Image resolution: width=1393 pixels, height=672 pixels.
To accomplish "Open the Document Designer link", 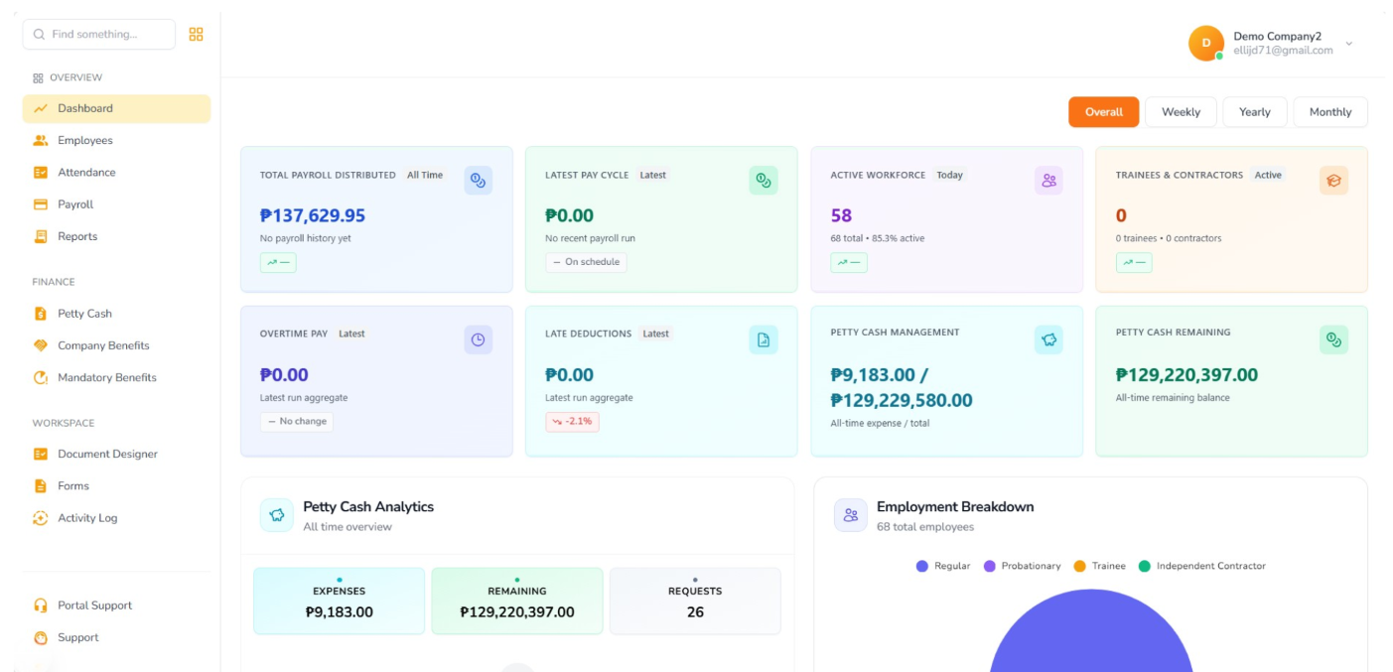I will [x=116, y=454].
